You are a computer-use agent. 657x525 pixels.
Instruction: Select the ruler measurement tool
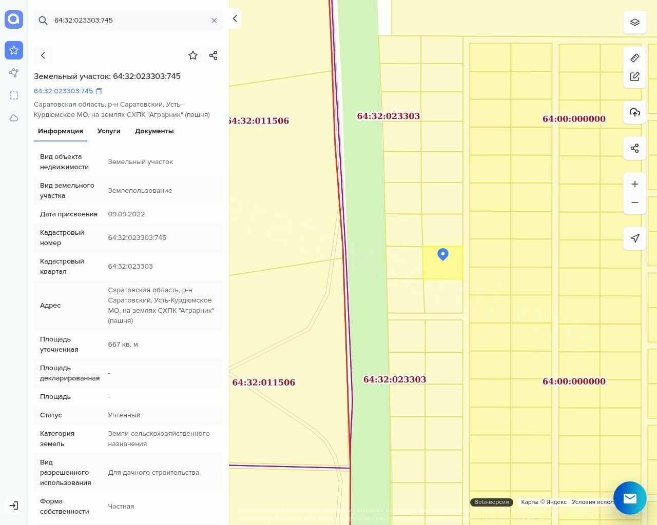click(634, 58)
